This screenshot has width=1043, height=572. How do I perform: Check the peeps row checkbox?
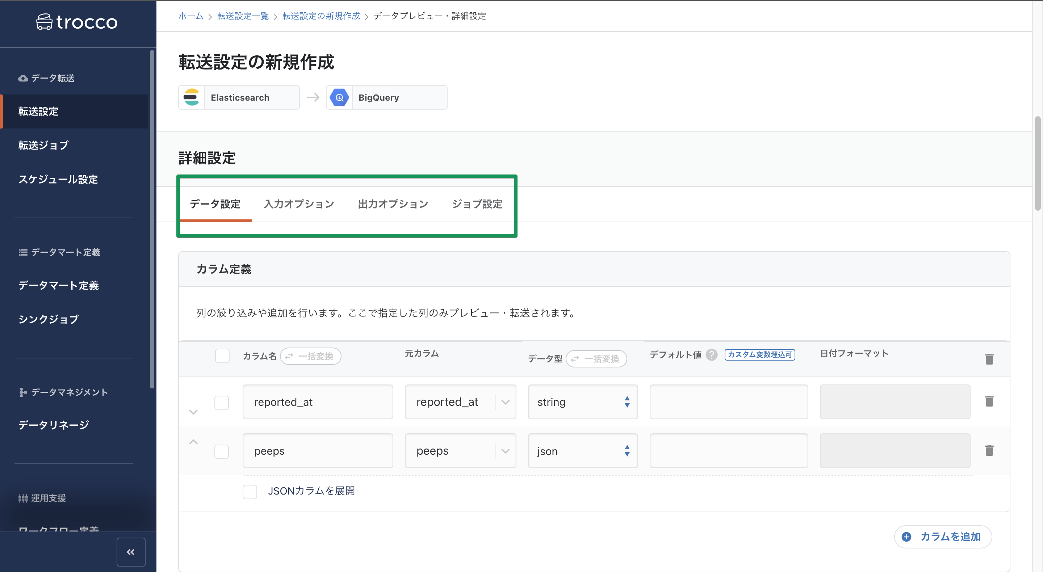click(222, 451)
